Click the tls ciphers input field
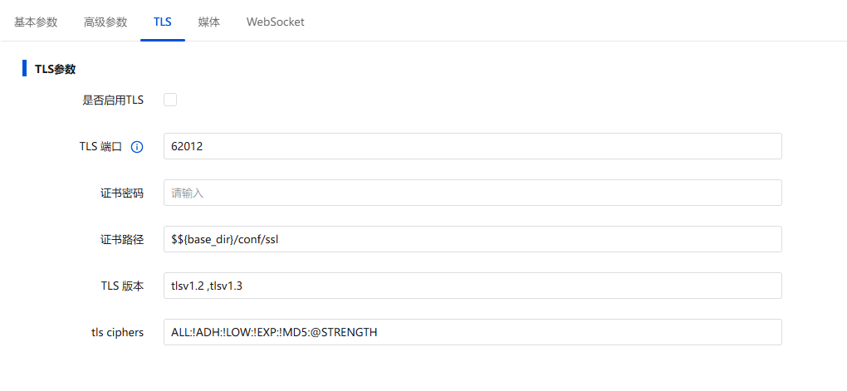The image size is (847, 391). pyautogui.click(x=472, y=332)
